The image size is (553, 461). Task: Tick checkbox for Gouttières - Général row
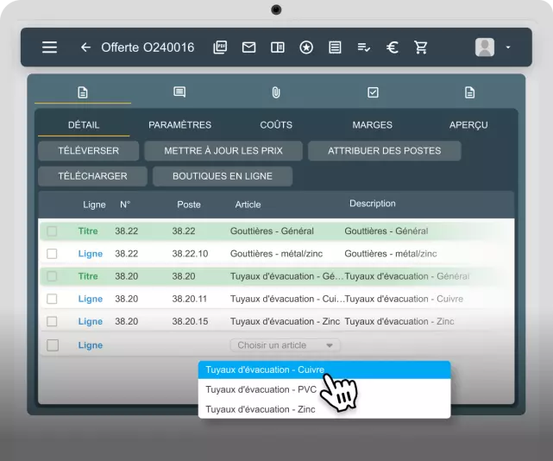tap(52, 231)
